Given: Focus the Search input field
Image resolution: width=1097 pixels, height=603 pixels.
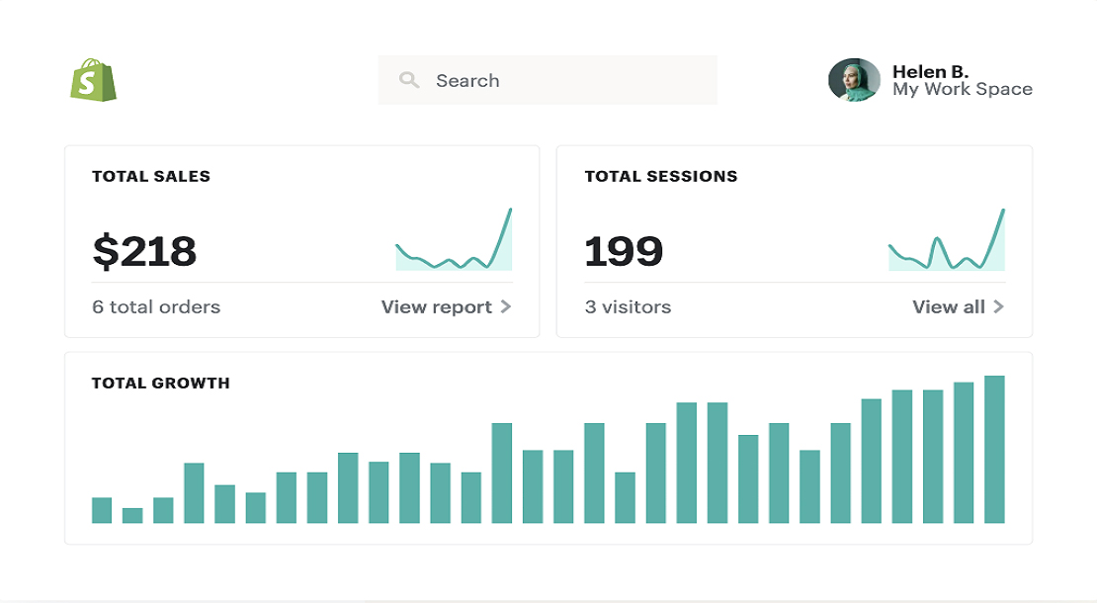Looking at the screenshot, I should point(548,80).
